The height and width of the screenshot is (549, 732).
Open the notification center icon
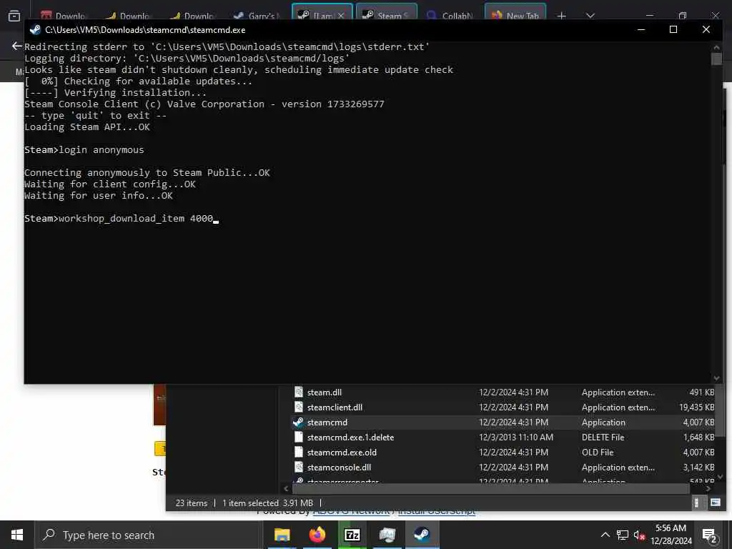710,535
